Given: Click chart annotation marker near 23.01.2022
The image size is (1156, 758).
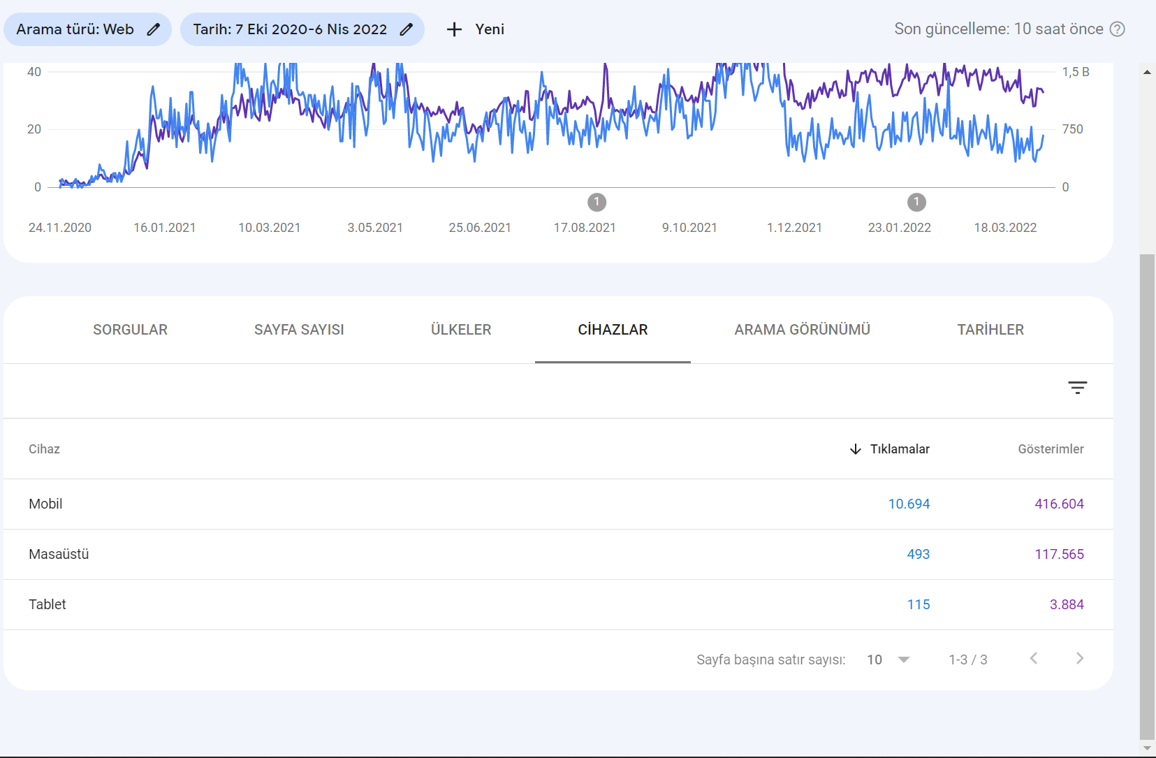Looking at the screenshot, I should [x=916, y=202].
